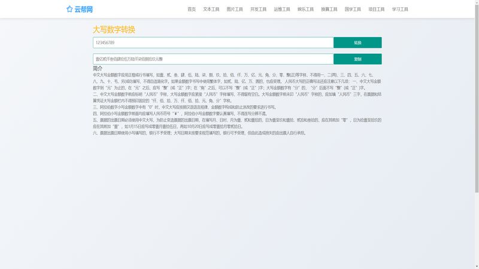Open the 国学工具 navigation item
The width and height of the screenshot is (479, 269).
pyautogui.click(x=353, y=10)
